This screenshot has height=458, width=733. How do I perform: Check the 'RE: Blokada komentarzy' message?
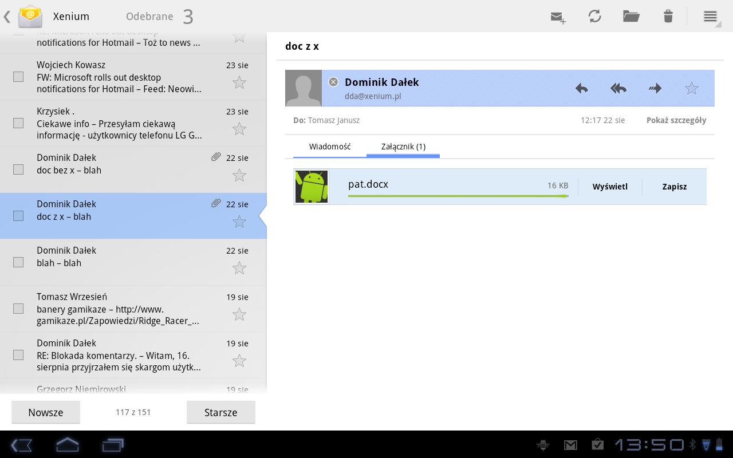(18, 355)
